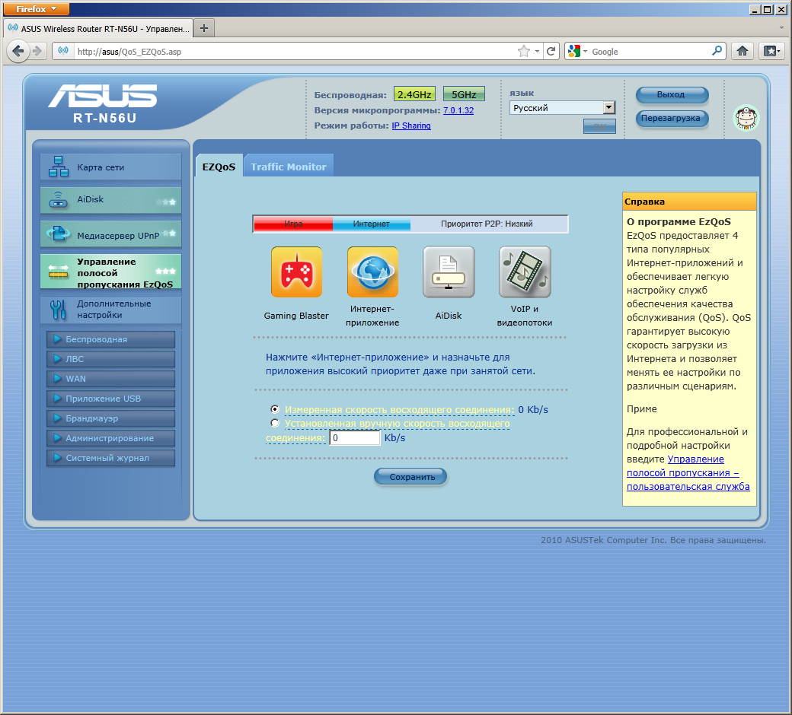Expand the WAN settings section
The image size is (792, 715).
point(110,379)
